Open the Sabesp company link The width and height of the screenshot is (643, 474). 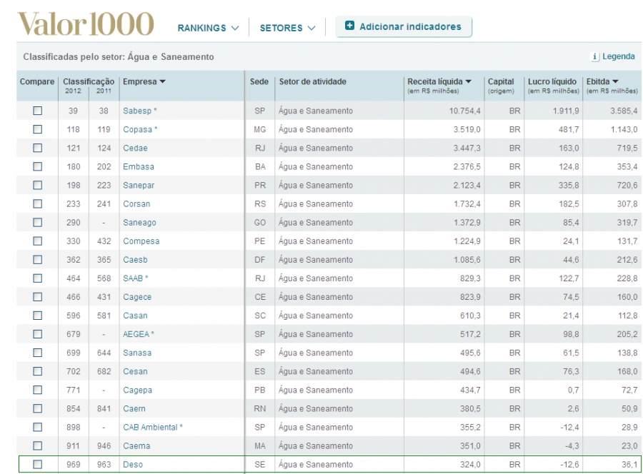[x=140, y=111]
